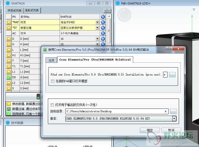The height and width of the screenshot is (147, 199).
Task: Browse for the target directory
Action: tap(173, 111)
